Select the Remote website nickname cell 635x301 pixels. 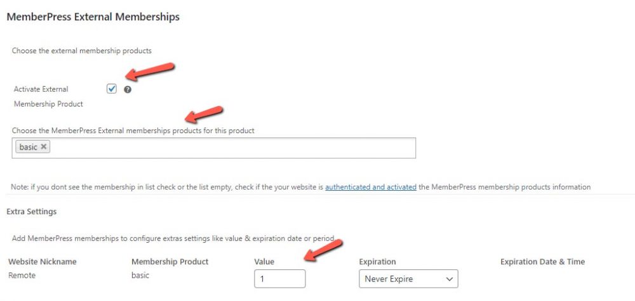(22, 276)
